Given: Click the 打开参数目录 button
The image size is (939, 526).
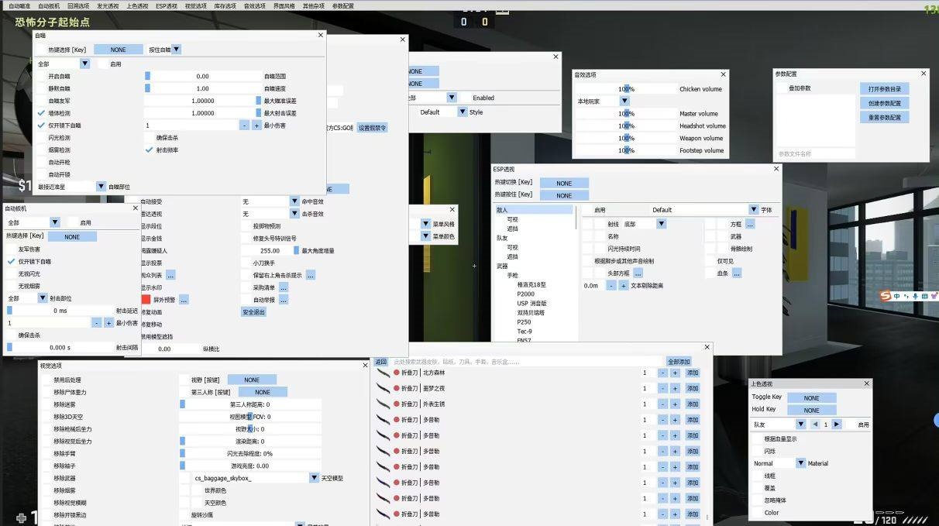Looking at the screenshot, I should point(884,89).
